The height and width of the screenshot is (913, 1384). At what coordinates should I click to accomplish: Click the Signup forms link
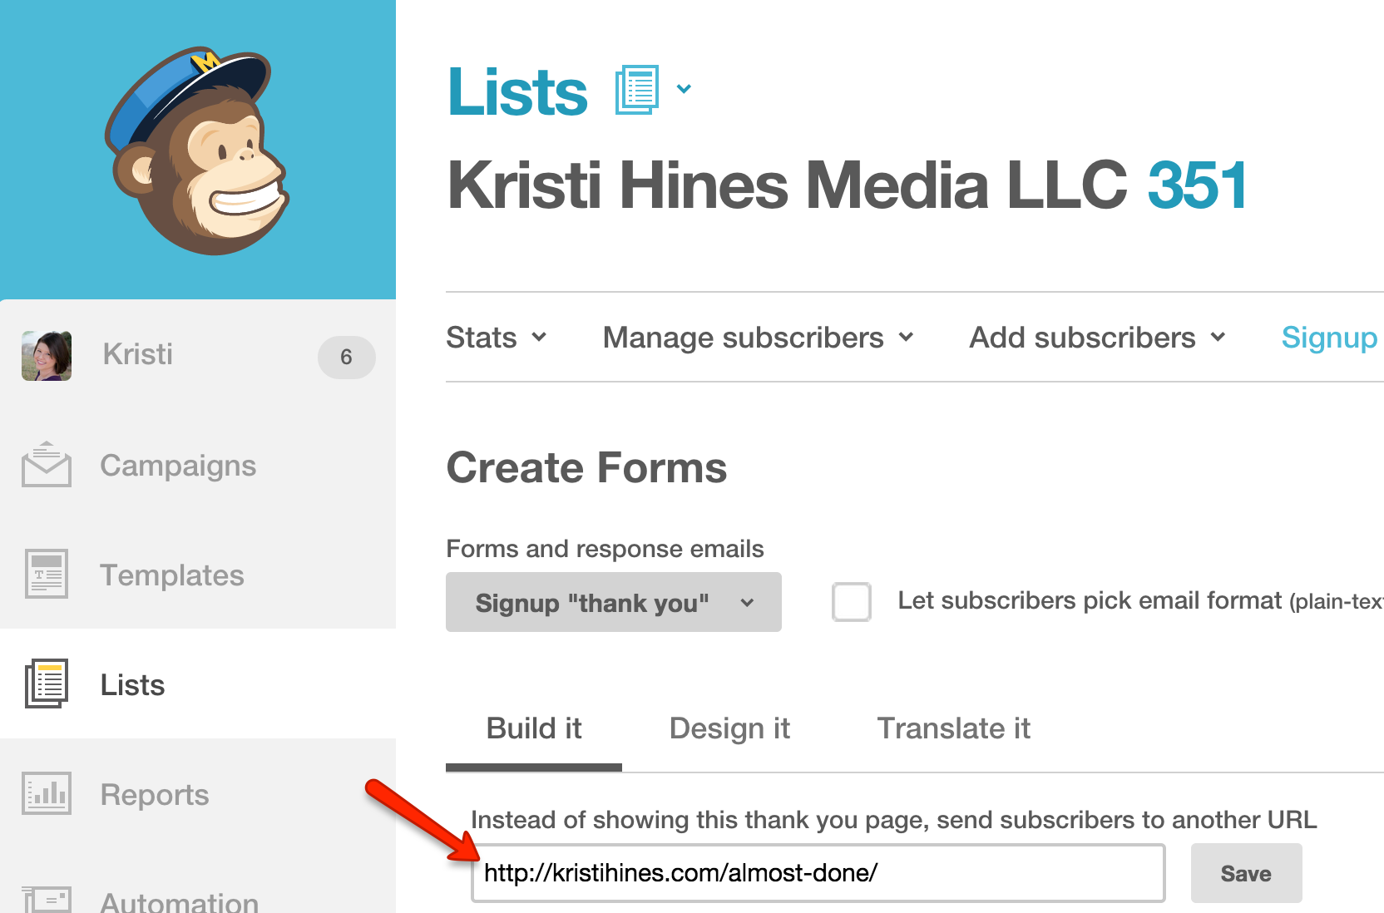(1329, 338)
